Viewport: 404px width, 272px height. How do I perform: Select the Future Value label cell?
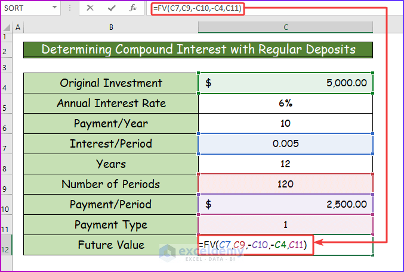coord(111,245)
